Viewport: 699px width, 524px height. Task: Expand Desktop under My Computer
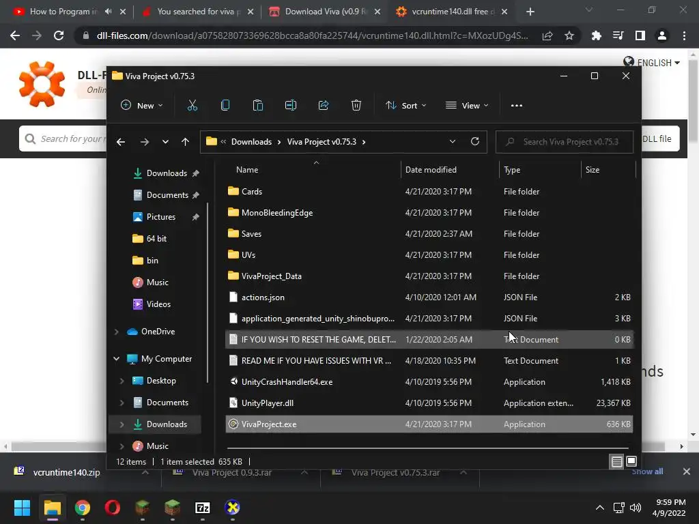coord(122,381)
